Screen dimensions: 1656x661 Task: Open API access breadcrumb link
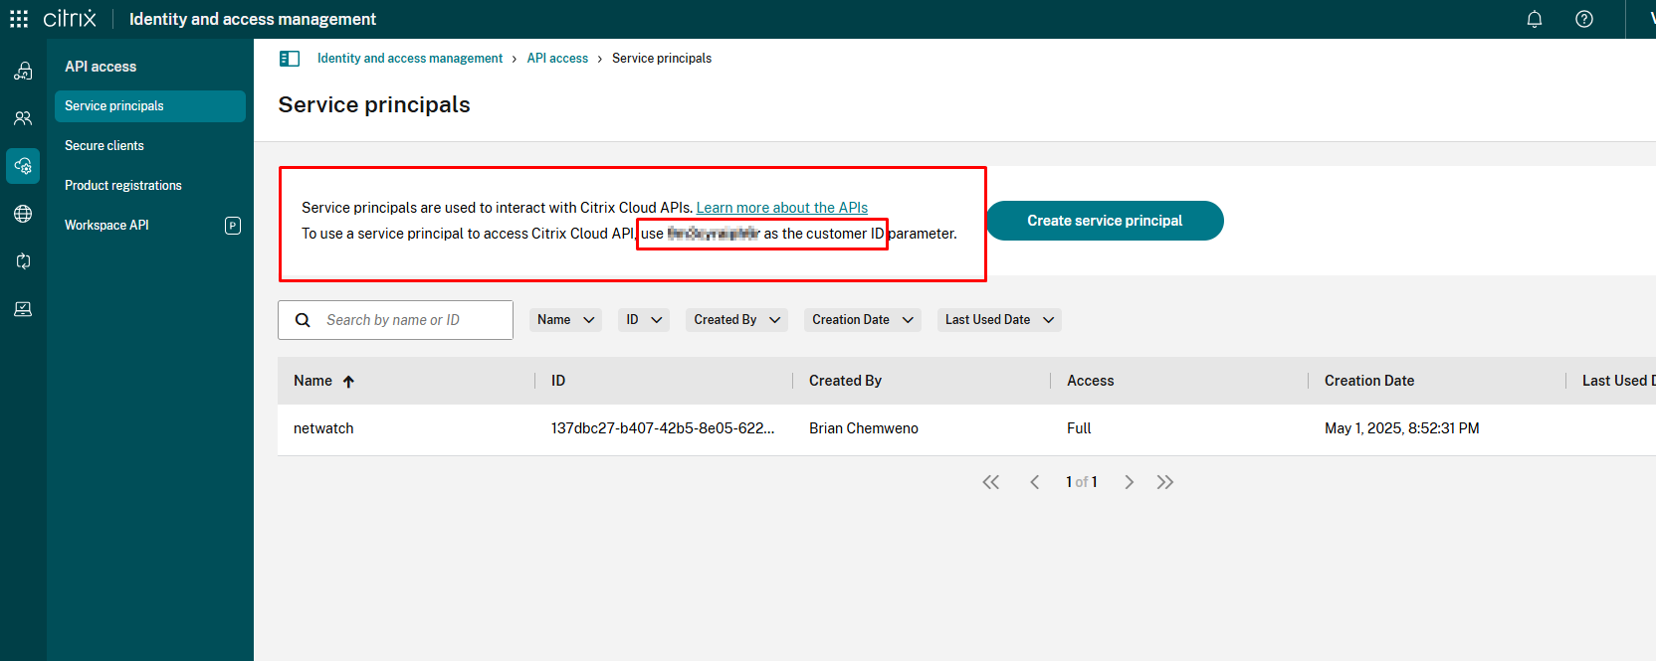tap(557, 59)
